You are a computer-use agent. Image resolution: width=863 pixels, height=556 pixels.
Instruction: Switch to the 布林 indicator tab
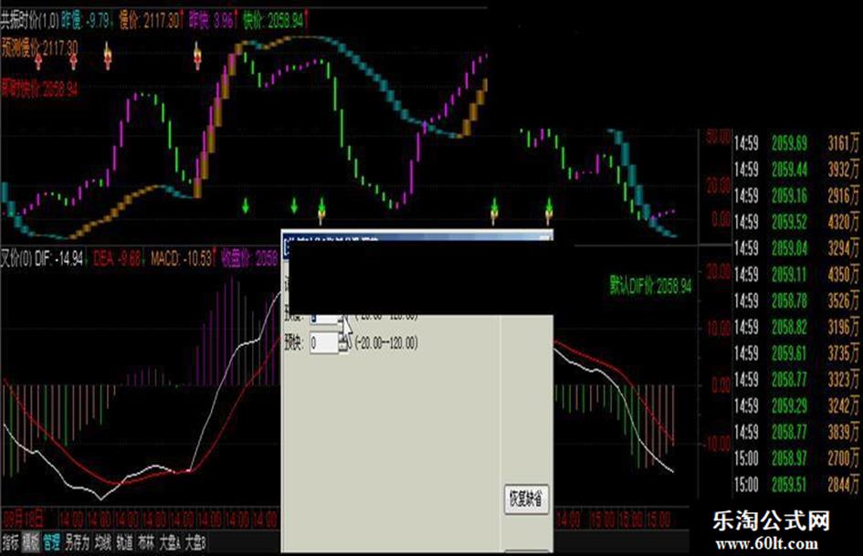pos(146,543)
